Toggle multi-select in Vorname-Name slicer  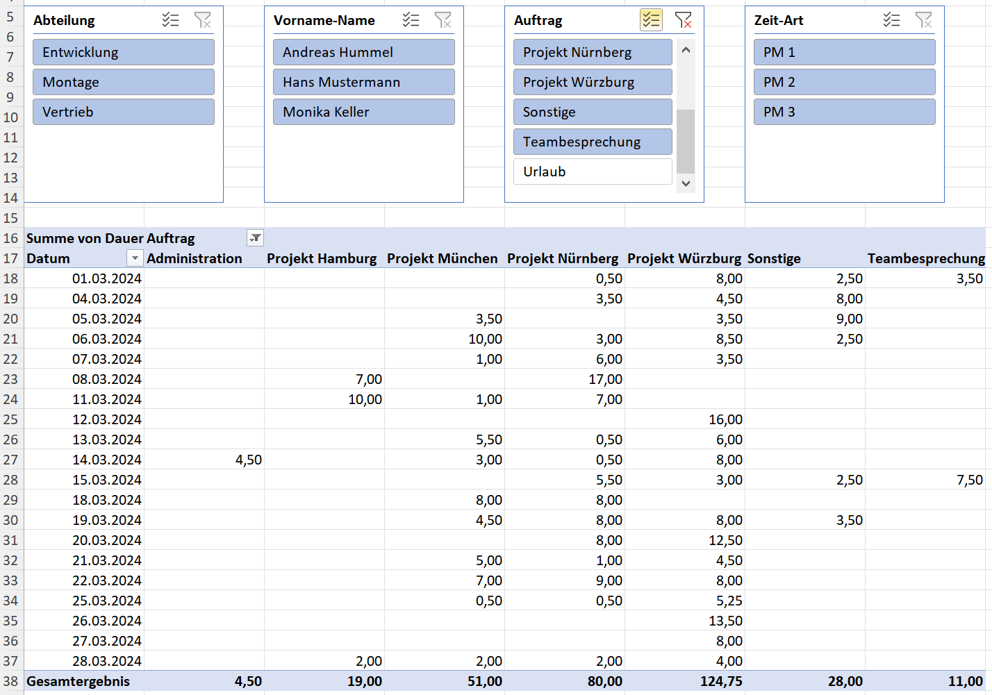pos(411,20)
